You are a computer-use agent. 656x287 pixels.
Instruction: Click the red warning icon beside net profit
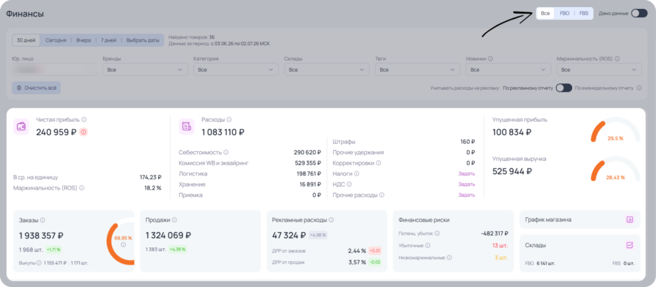click(x=83, y=132)
